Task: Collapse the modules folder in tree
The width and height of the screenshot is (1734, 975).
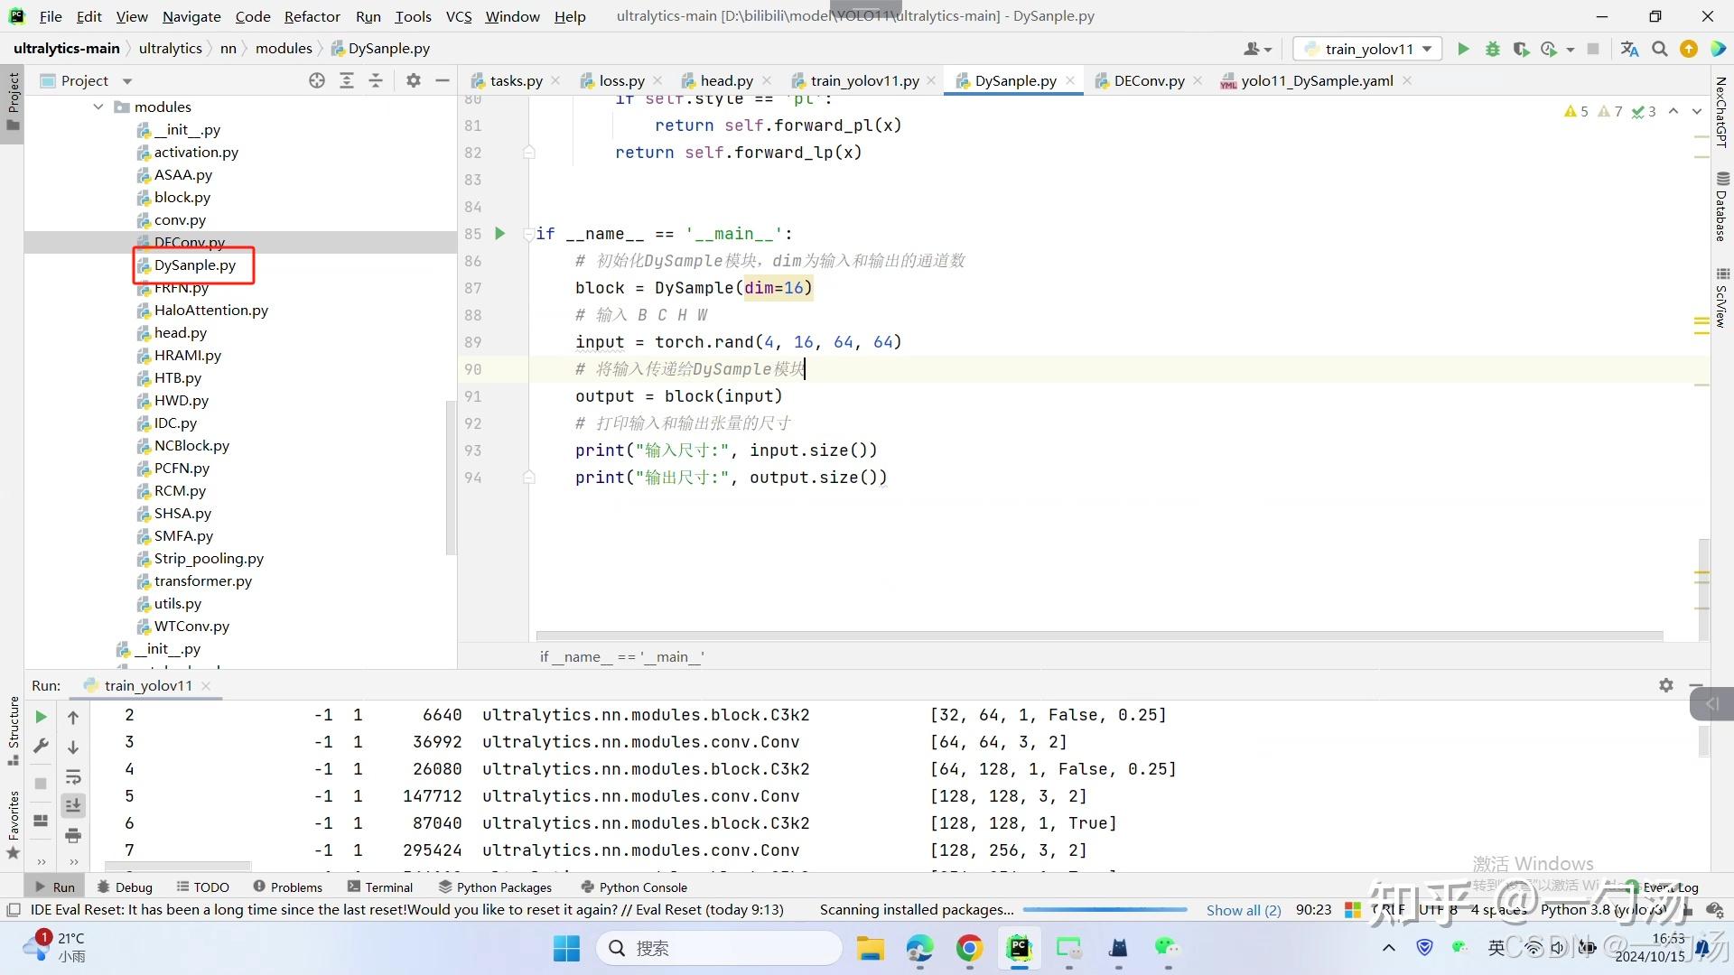Action: tap(98, 107)
